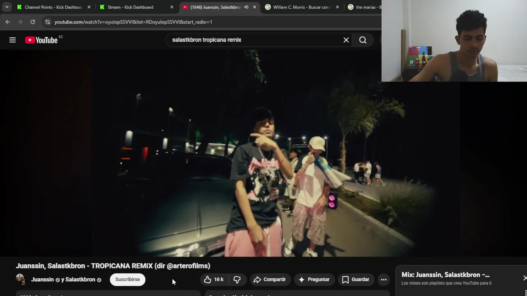Image resolution: width=527 pixels, height=296 pixels.
Task: View site information icon in address bar
Action: (x=47, y=22)
